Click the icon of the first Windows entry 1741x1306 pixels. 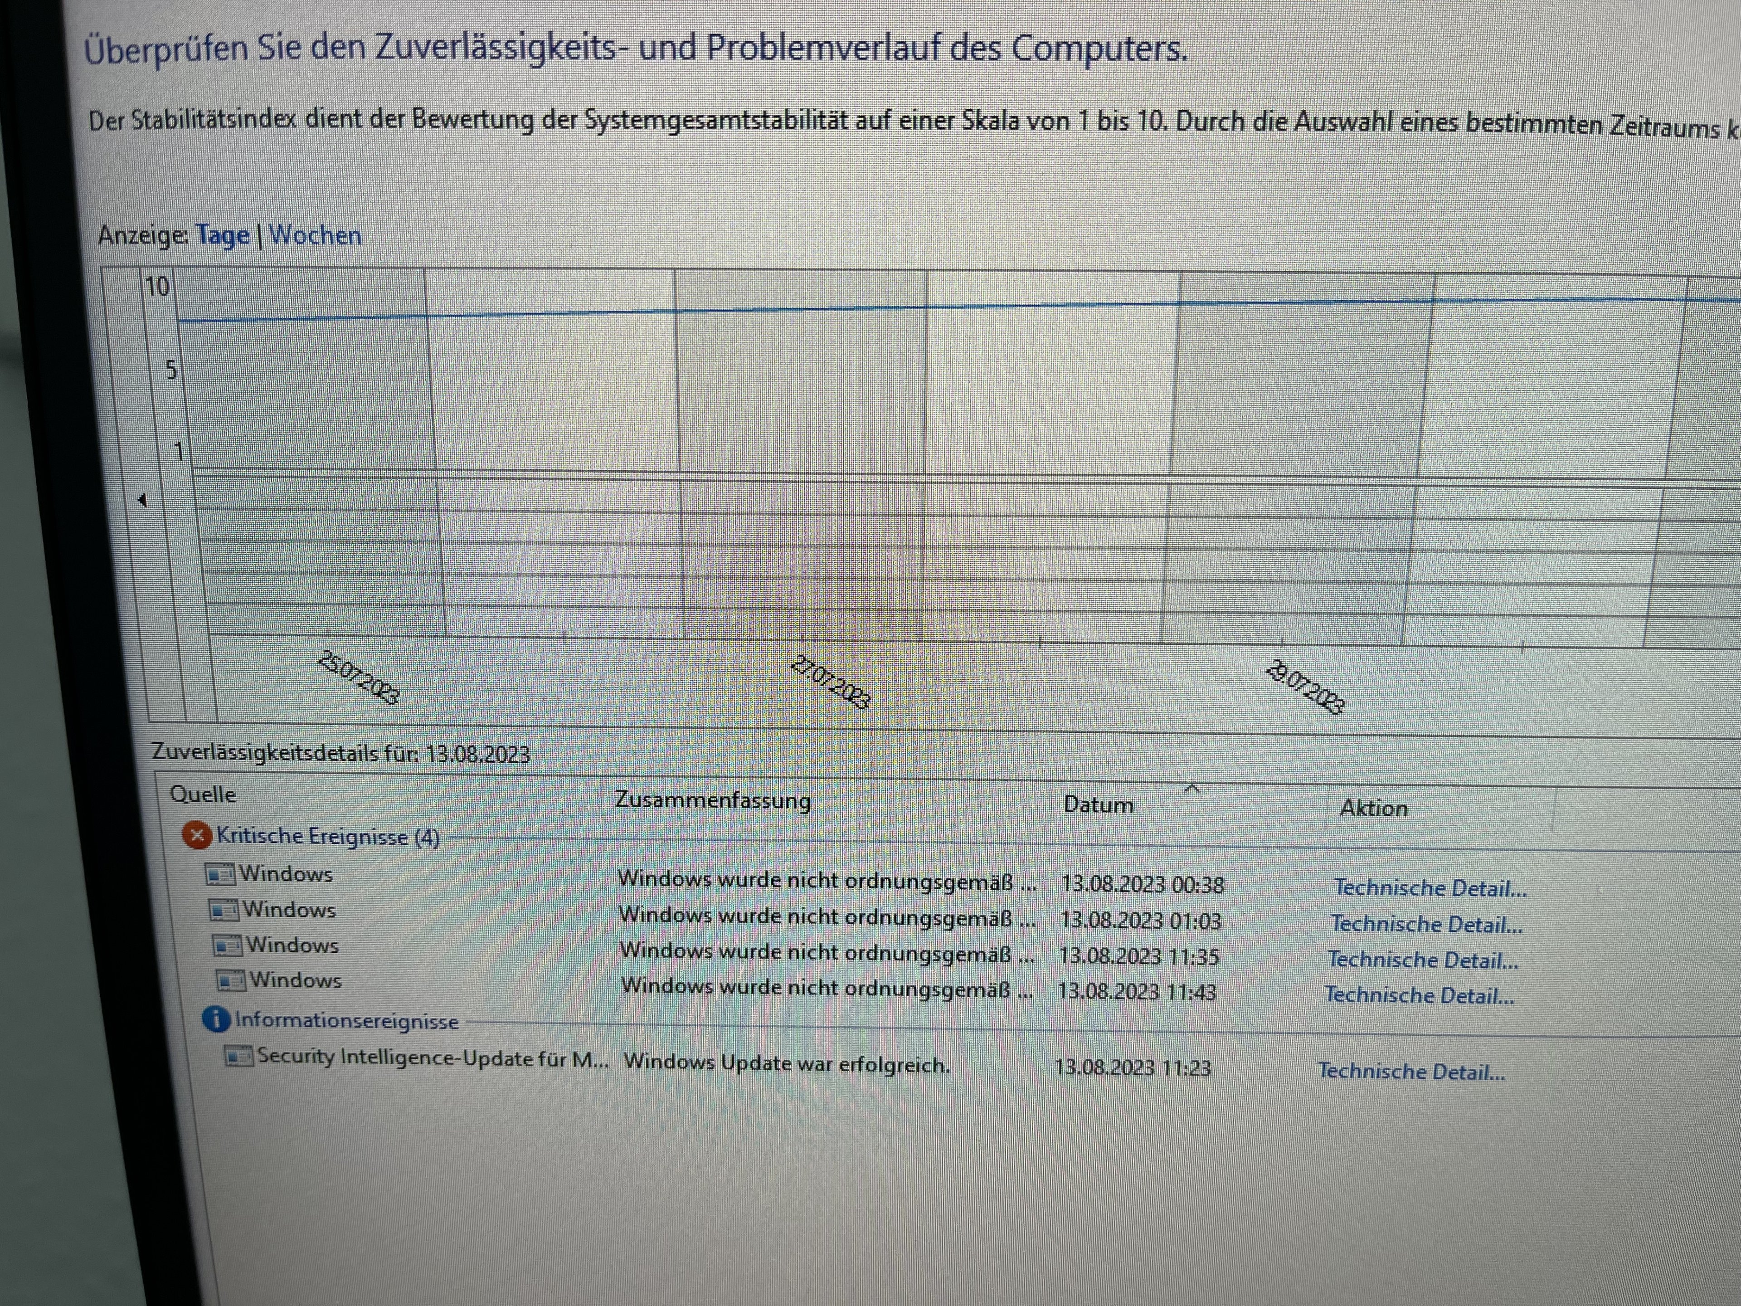point(219,874)
